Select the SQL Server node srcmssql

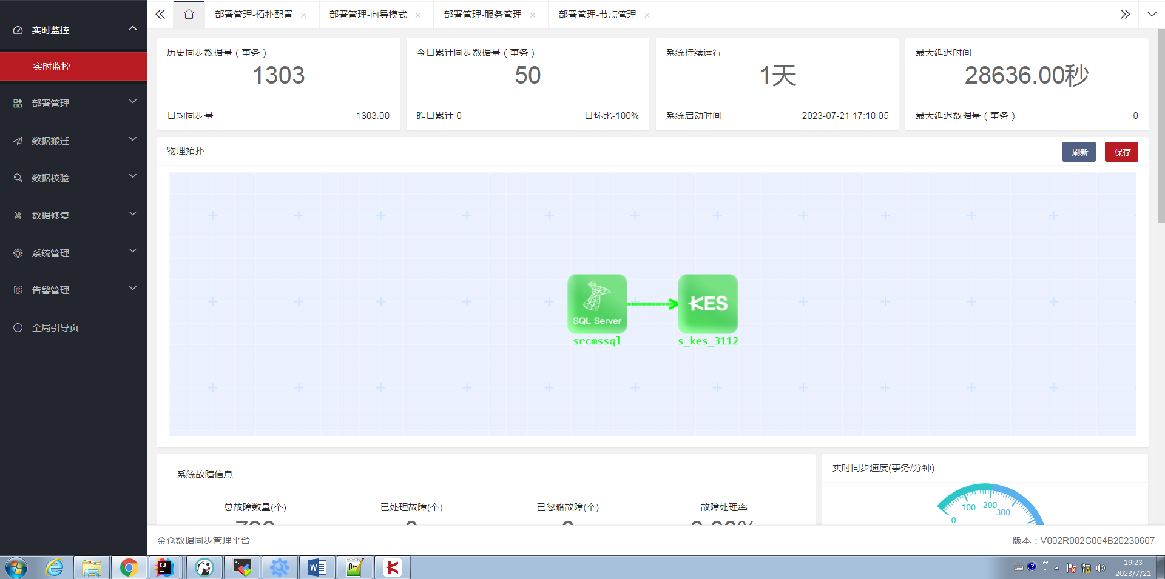point(596,304)
